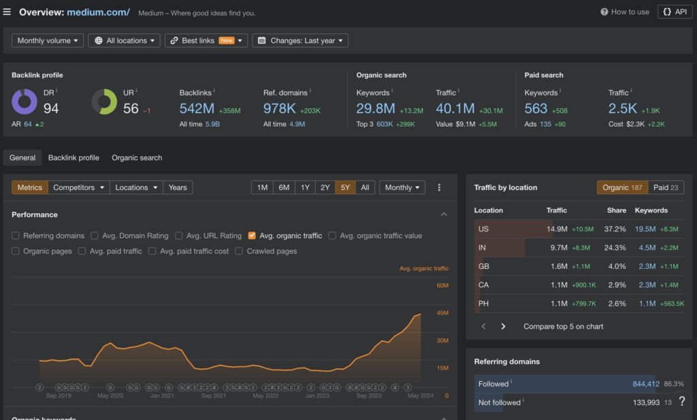
Task: Click Compare top 5 on chart
Action: click(x=563, y=326)
